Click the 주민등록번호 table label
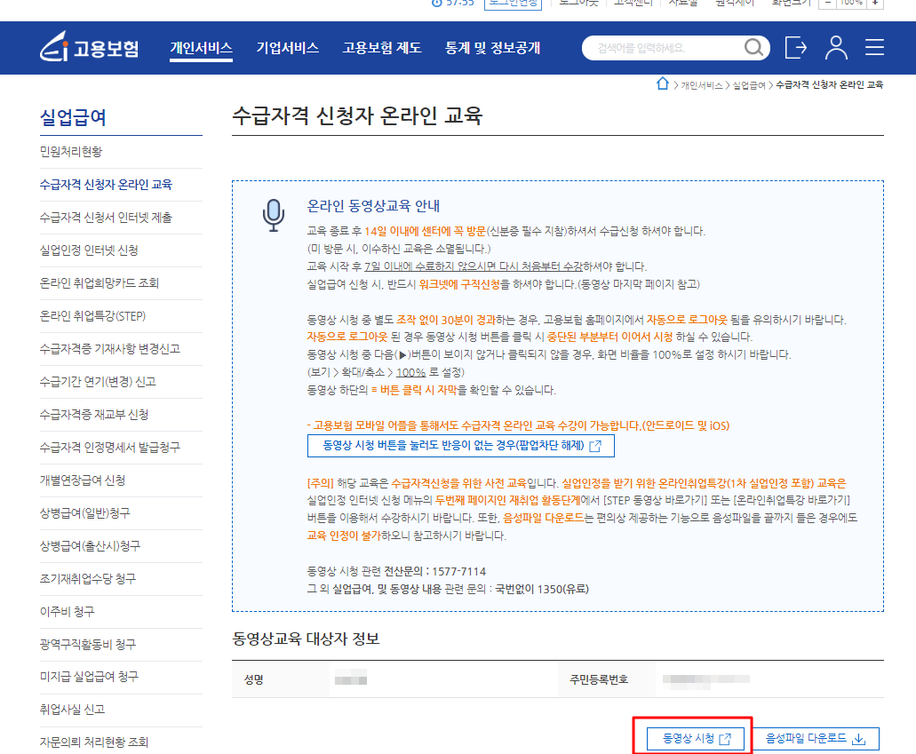Image resolution: width=916 pixels, height=754 pixels. coord(599,679)
